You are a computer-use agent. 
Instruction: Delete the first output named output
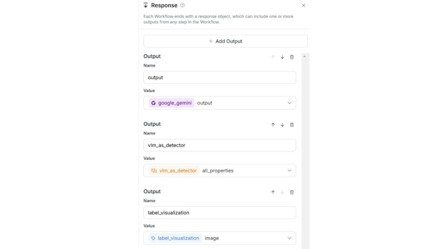coord(292,57)
